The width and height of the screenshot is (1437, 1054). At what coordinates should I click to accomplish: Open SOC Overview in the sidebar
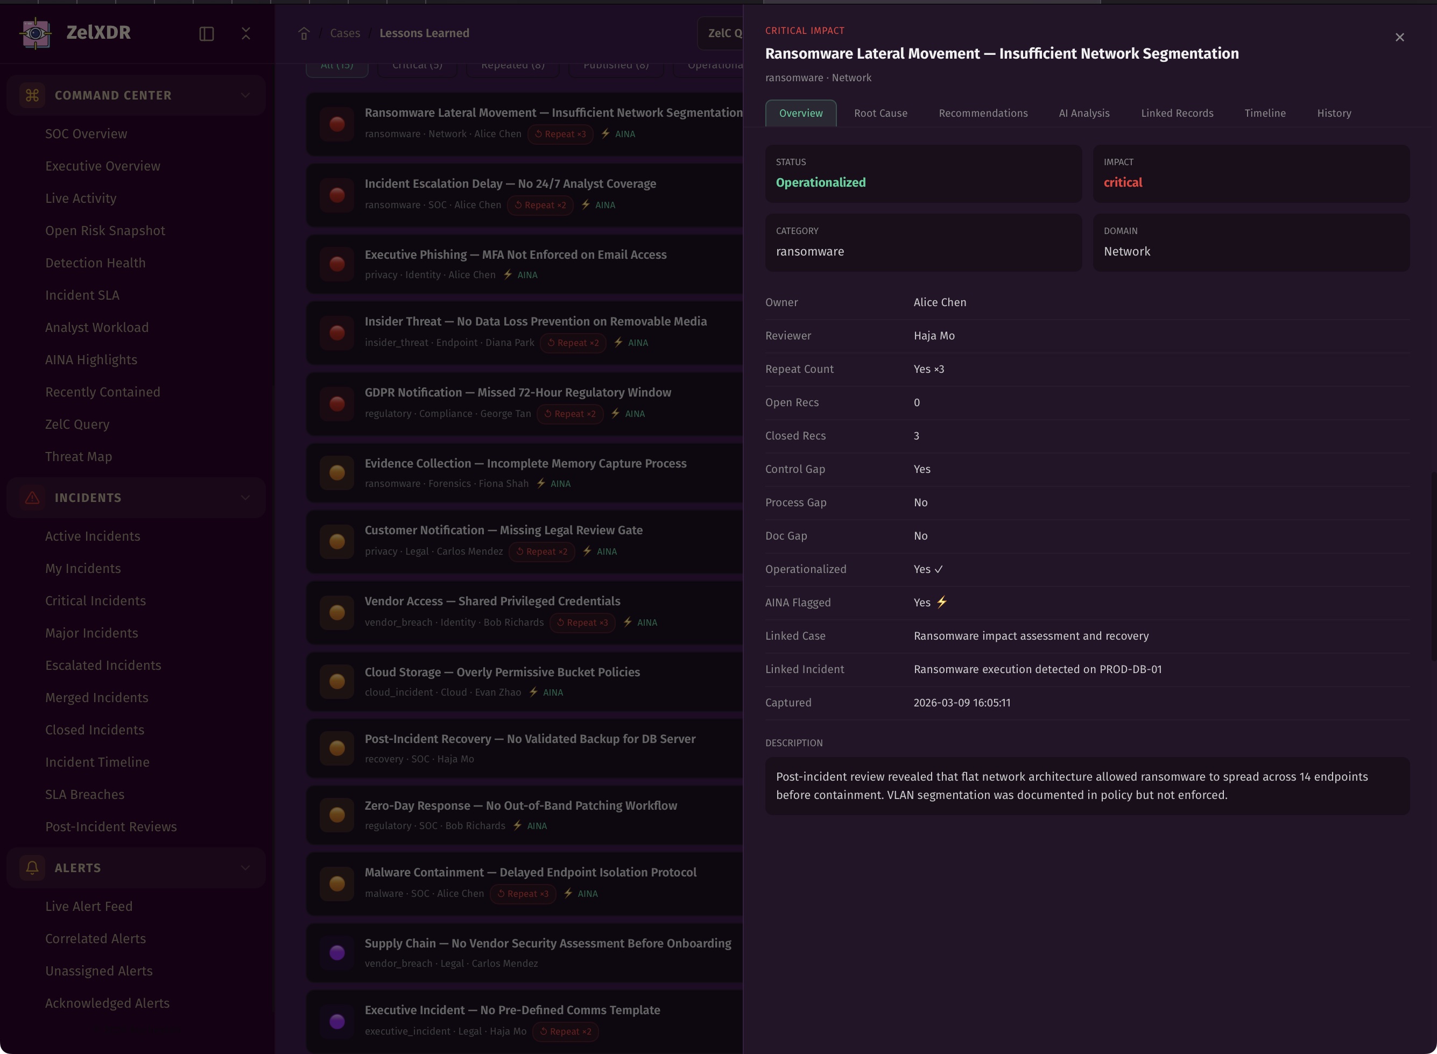coord(86,134)
